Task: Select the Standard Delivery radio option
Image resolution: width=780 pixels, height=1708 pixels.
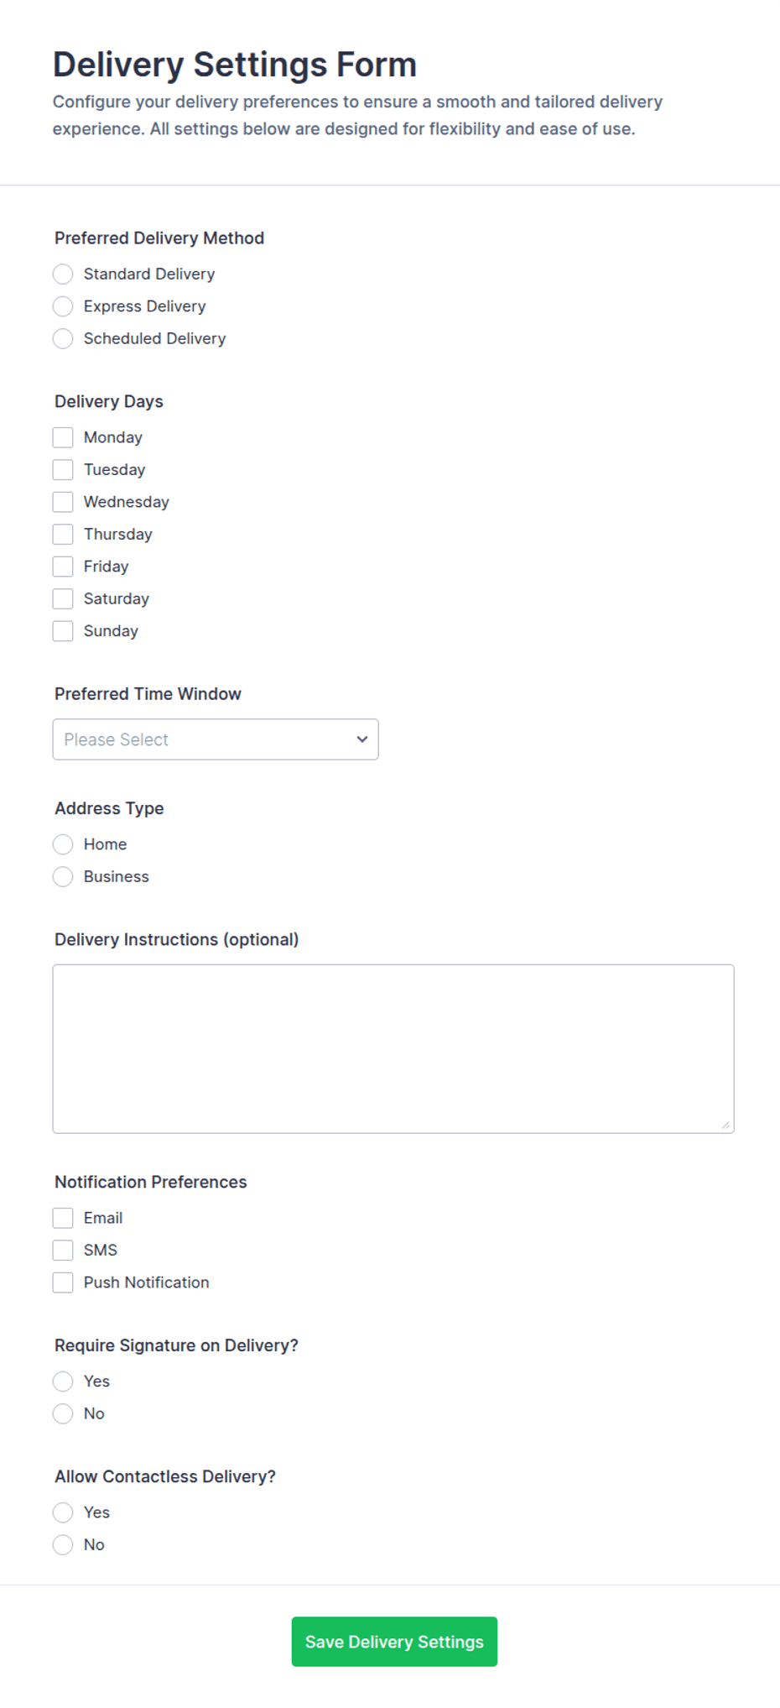Action: tap(63, 274)
